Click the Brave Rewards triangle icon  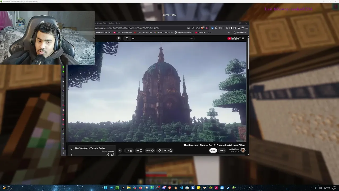tap(207, 28)
